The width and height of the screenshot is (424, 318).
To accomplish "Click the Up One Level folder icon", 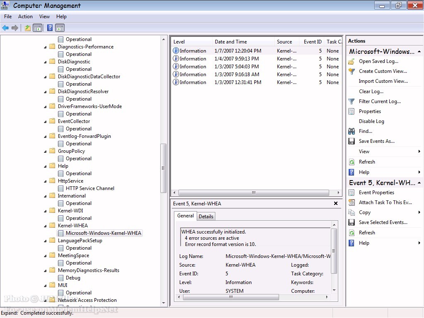I will pos(28,28).
